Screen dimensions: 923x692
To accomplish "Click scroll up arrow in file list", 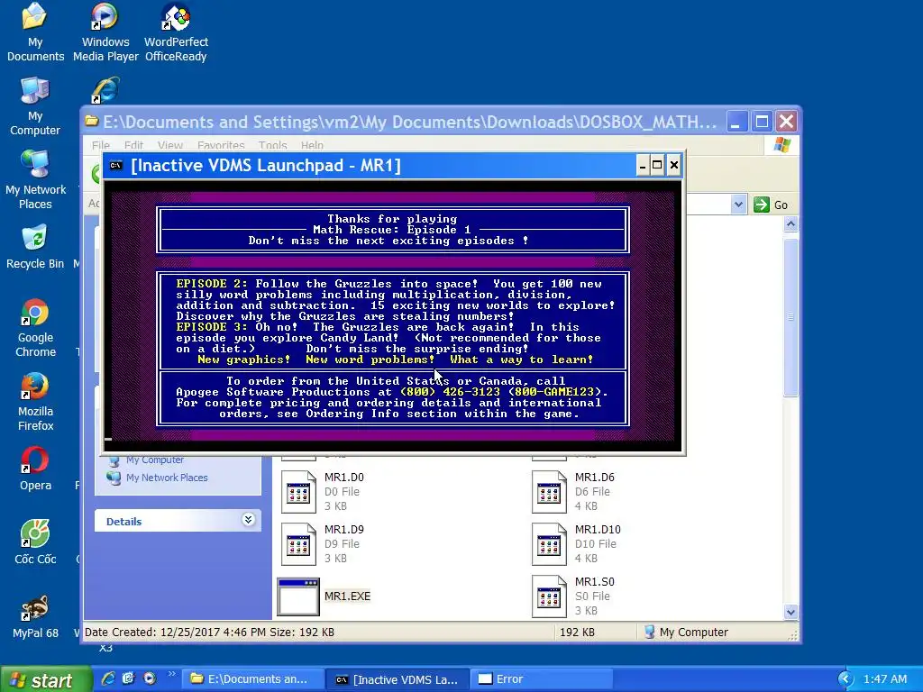I will coord(790,224).
